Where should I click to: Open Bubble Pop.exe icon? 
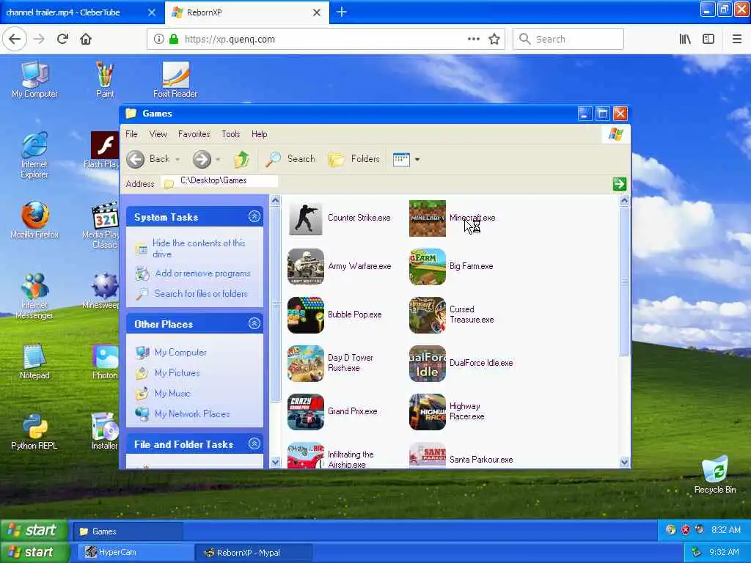(306, 315)
